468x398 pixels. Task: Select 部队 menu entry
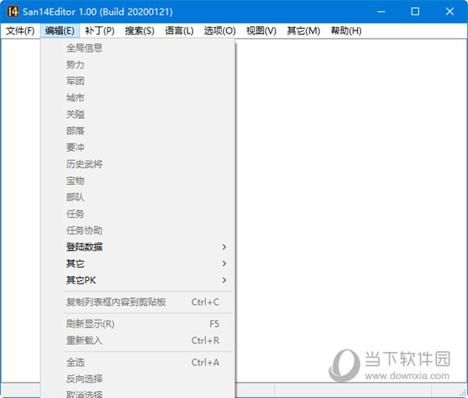tap(137, 197)
